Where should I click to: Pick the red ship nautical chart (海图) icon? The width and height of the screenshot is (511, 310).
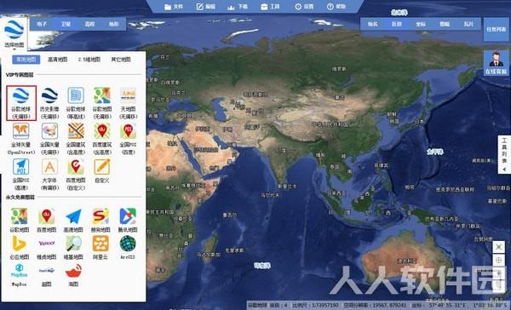pos(73,271)
